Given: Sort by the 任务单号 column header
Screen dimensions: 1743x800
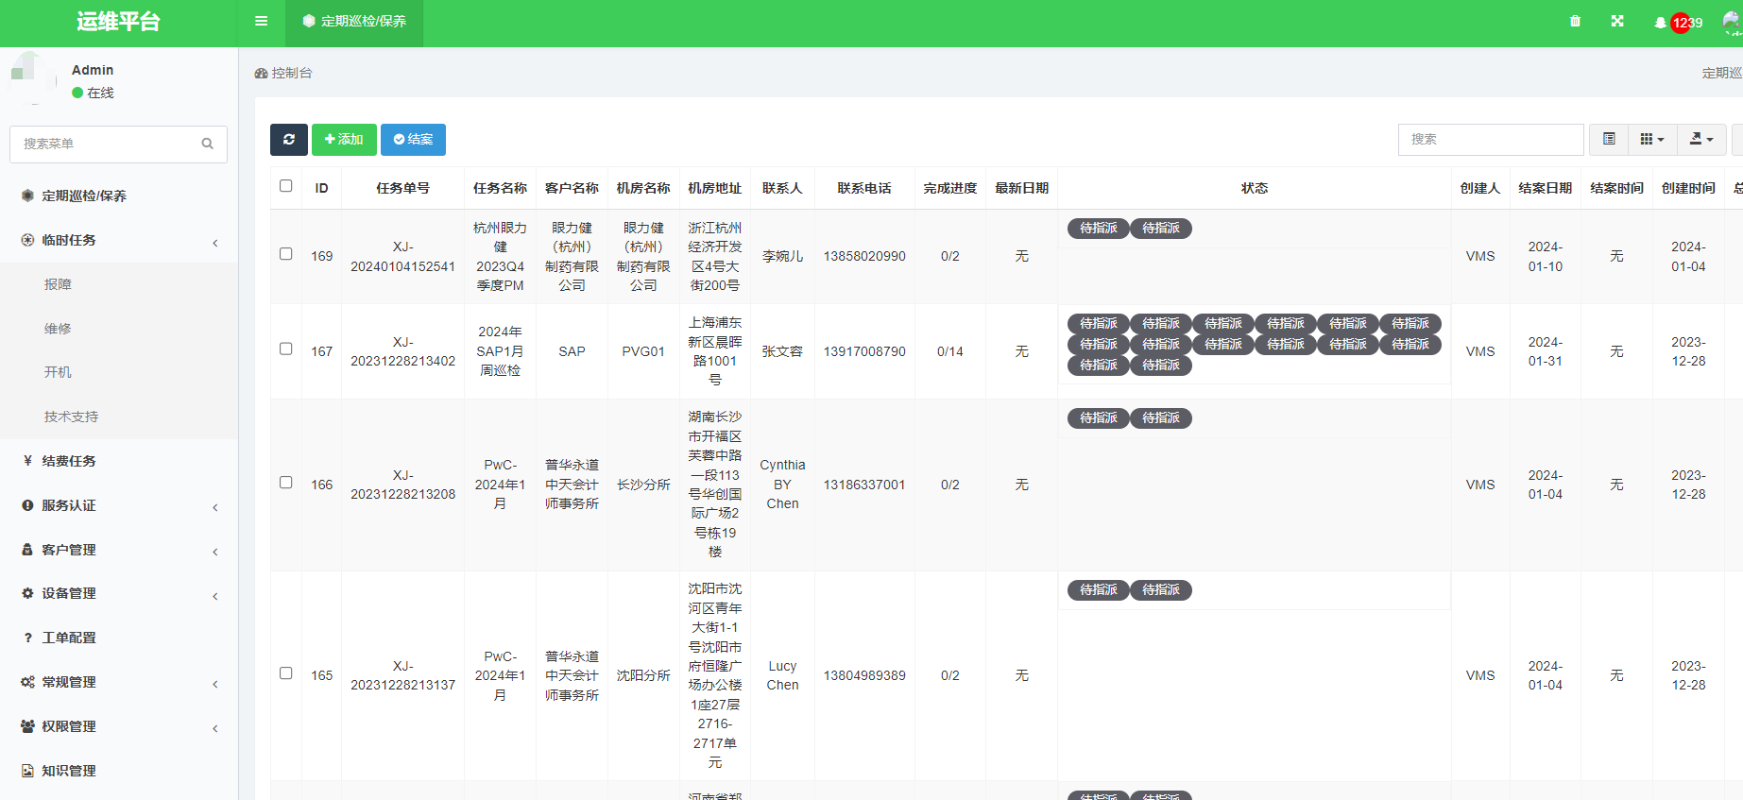Looking at the screenshot, I should (402, 188).
